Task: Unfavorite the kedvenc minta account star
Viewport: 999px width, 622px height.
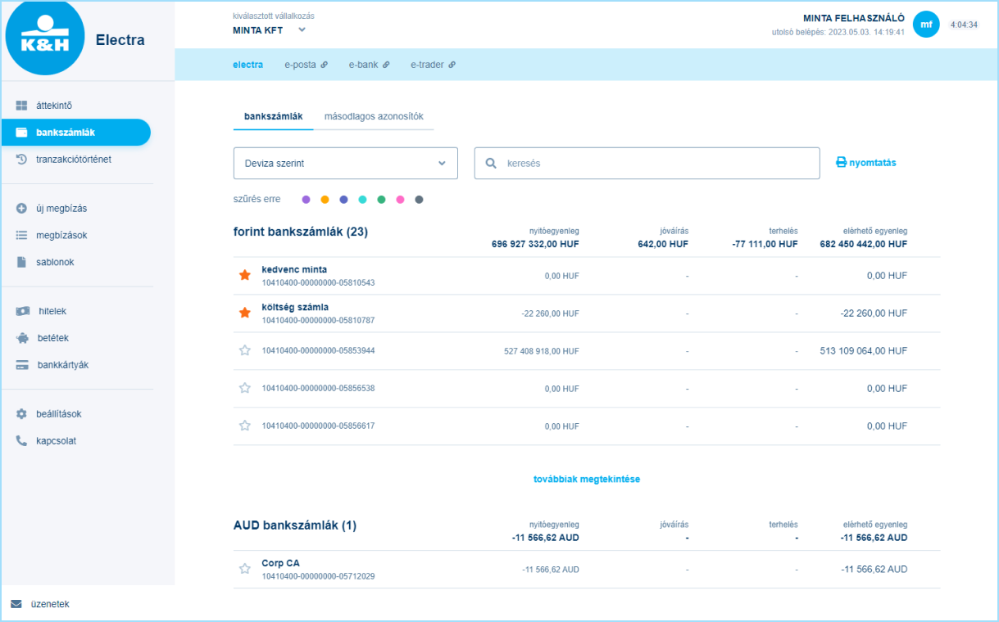Action: point(244,276)
